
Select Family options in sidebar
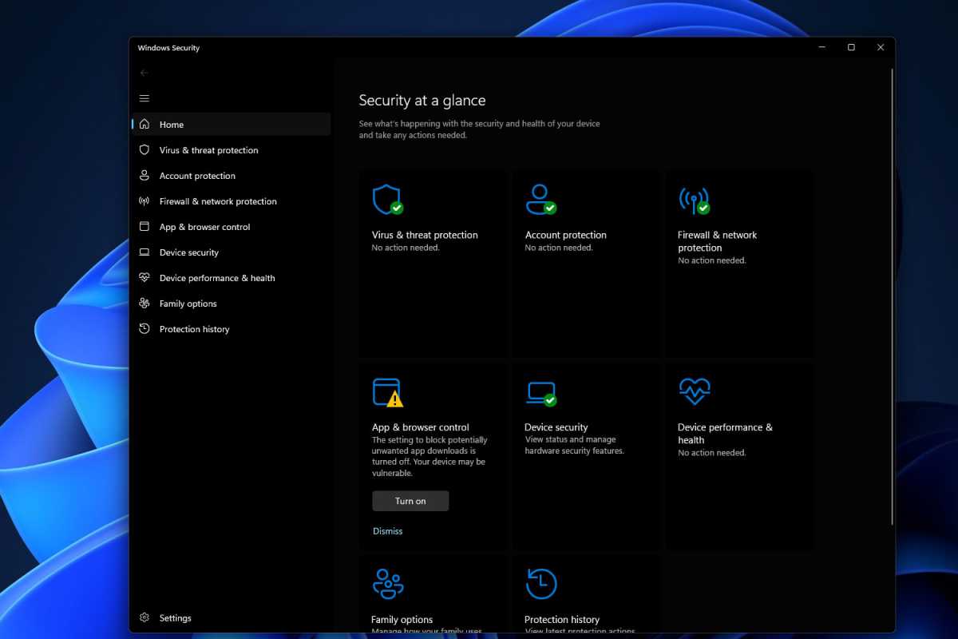click(232, 303)
